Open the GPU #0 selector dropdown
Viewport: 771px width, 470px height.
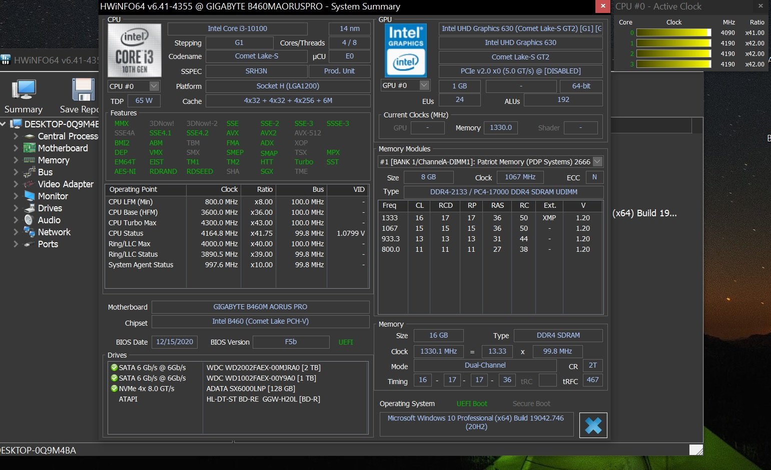pos(424,85)
